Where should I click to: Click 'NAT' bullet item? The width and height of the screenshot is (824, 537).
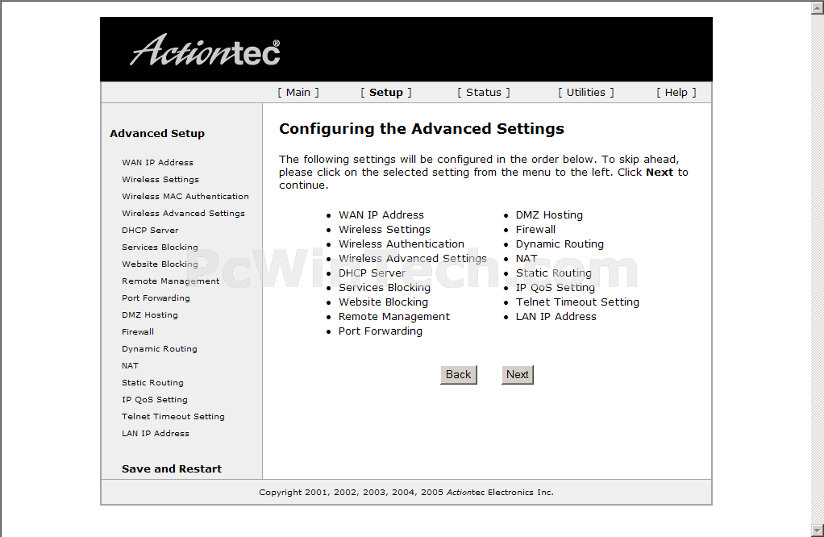tap(526, 259)
